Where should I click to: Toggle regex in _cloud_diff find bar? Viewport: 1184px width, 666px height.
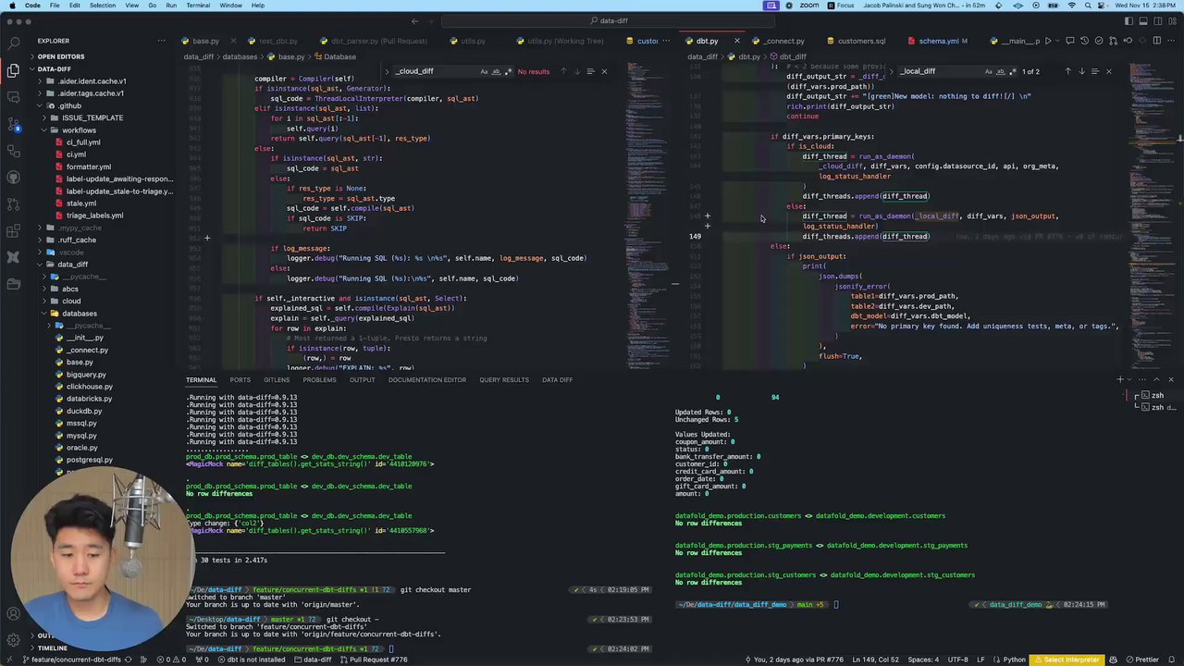click(x=507, y=71)
